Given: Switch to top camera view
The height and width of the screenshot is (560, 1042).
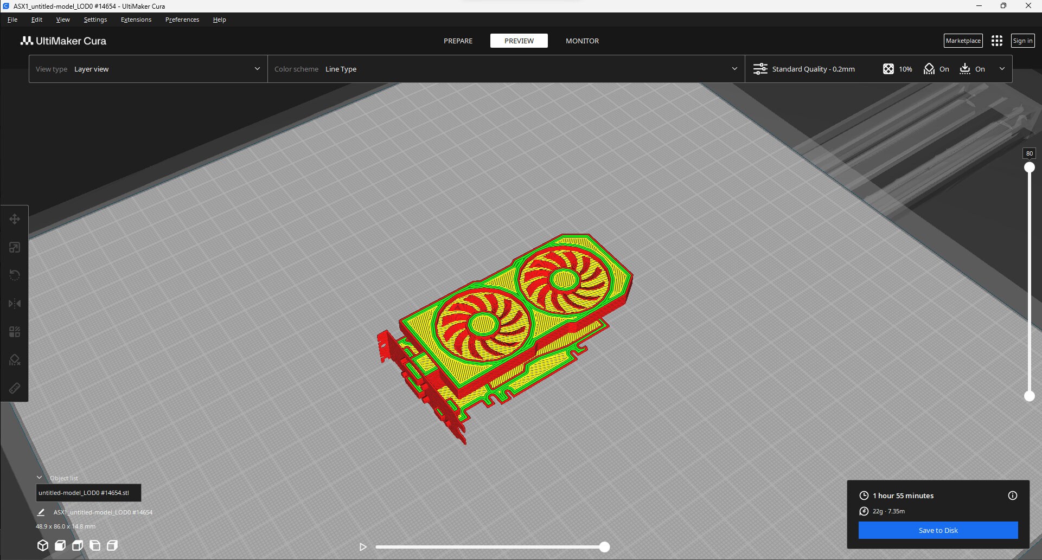Looking at the screenshot, I should [x=78, y=545].
